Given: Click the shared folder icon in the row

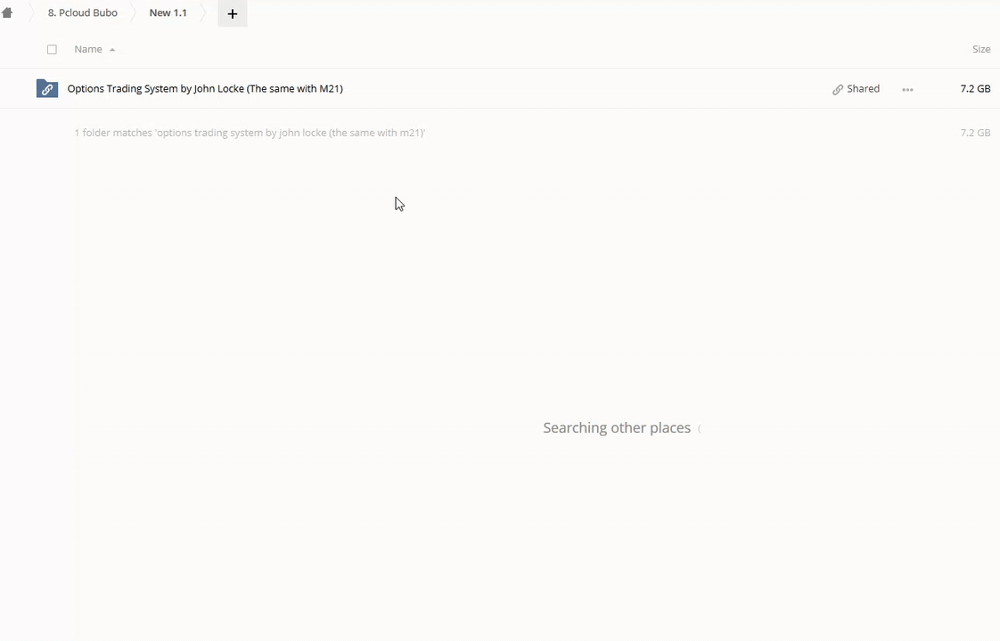Looking at the screenshot, I should pos(47,89).
